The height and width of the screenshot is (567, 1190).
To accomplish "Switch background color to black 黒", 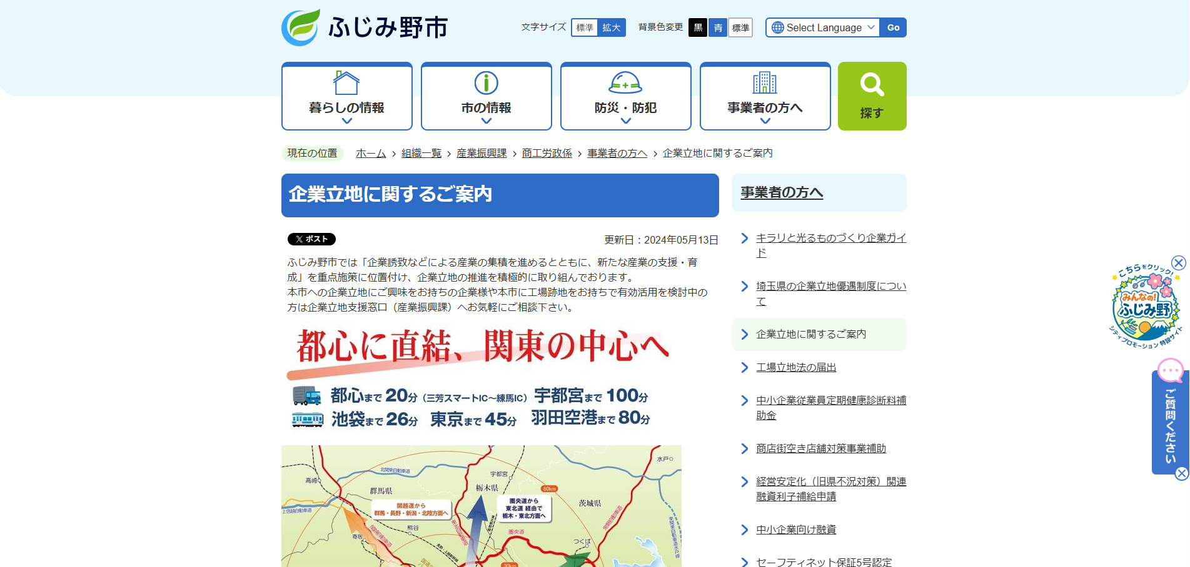I will point(698,27).
